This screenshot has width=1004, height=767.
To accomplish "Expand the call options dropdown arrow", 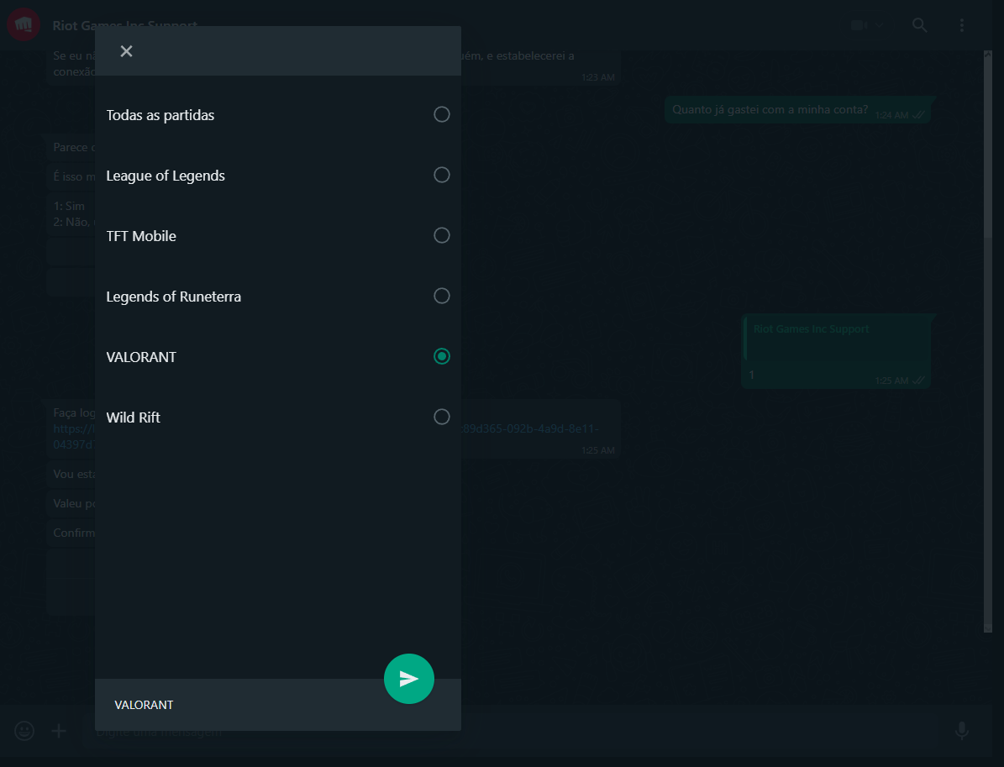I will [x=879, y=25].
